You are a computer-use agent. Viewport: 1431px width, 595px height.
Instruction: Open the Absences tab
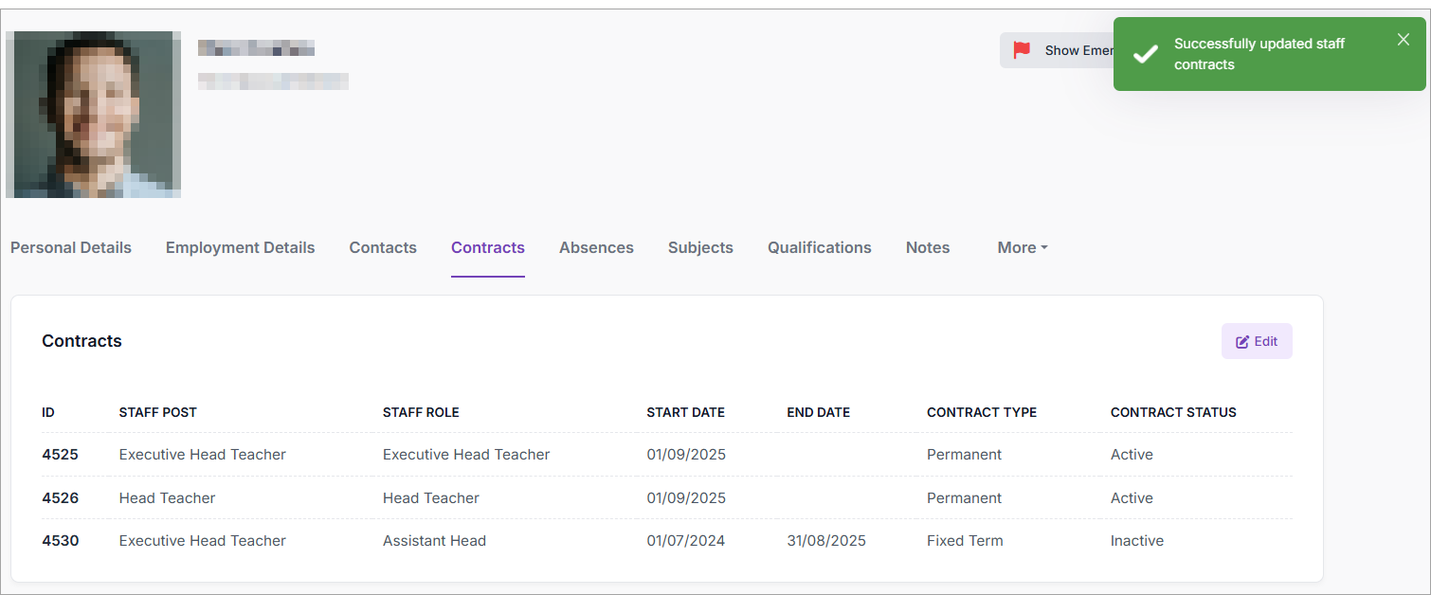pos(596,247)
